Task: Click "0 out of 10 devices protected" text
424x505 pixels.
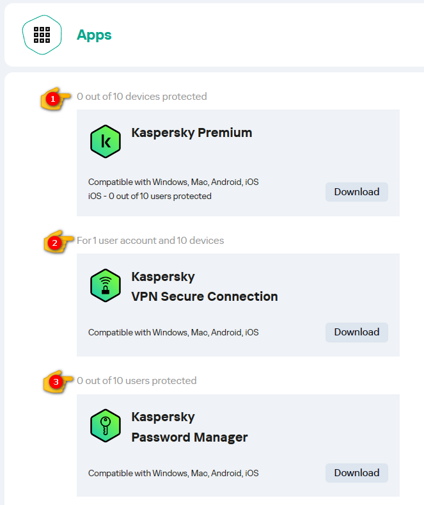Action: 142,97
